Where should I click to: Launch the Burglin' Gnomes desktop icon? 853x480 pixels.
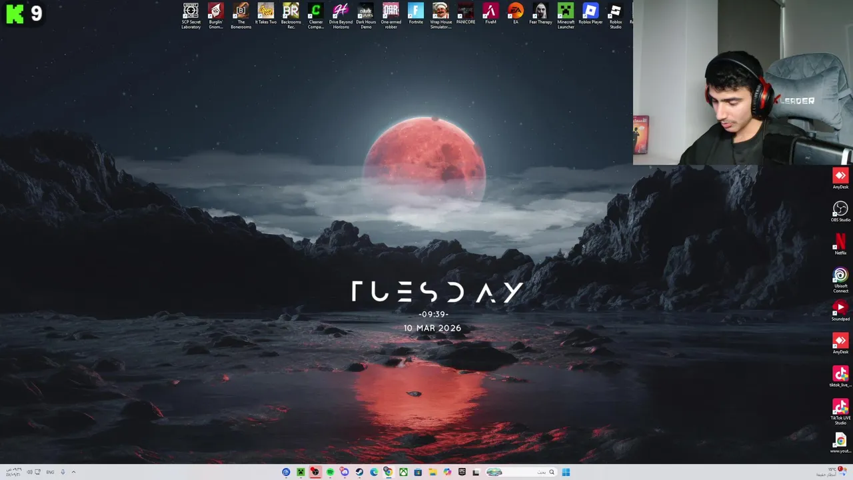(x=216, y=15)
